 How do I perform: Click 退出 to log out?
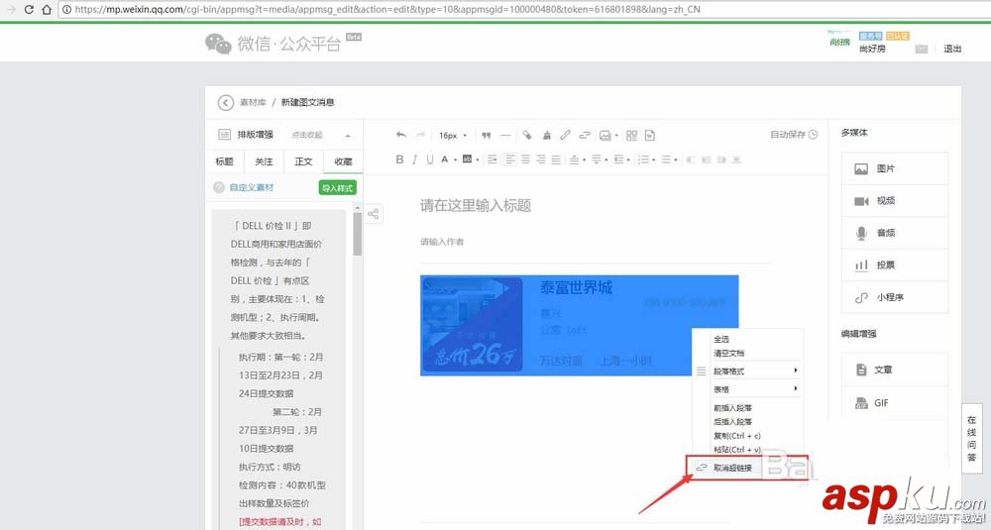pyautogui.click(x=951, y=49)
